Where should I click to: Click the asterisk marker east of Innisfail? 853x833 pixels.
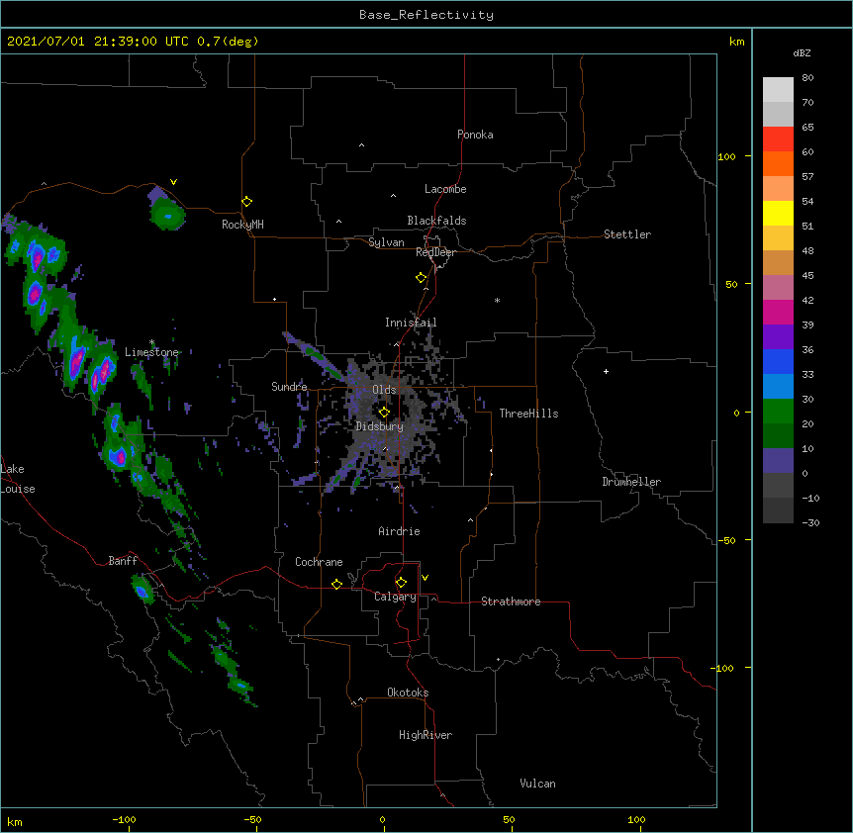point(497,300)
